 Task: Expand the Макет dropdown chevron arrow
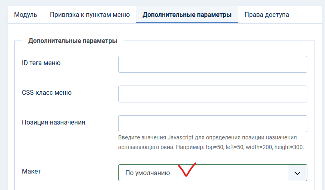coord(297,173)
